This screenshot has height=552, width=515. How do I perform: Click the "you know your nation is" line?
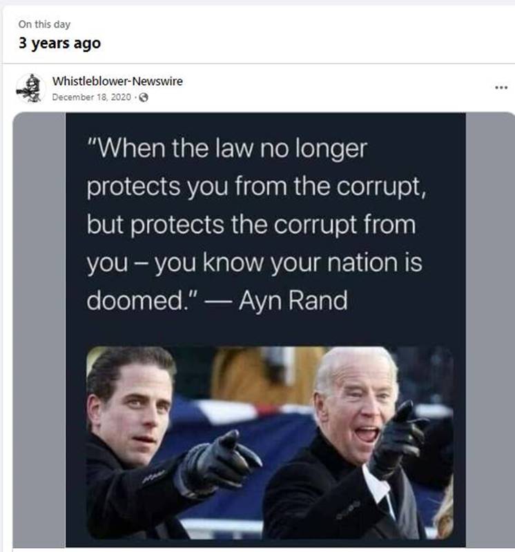coord(288,263)
